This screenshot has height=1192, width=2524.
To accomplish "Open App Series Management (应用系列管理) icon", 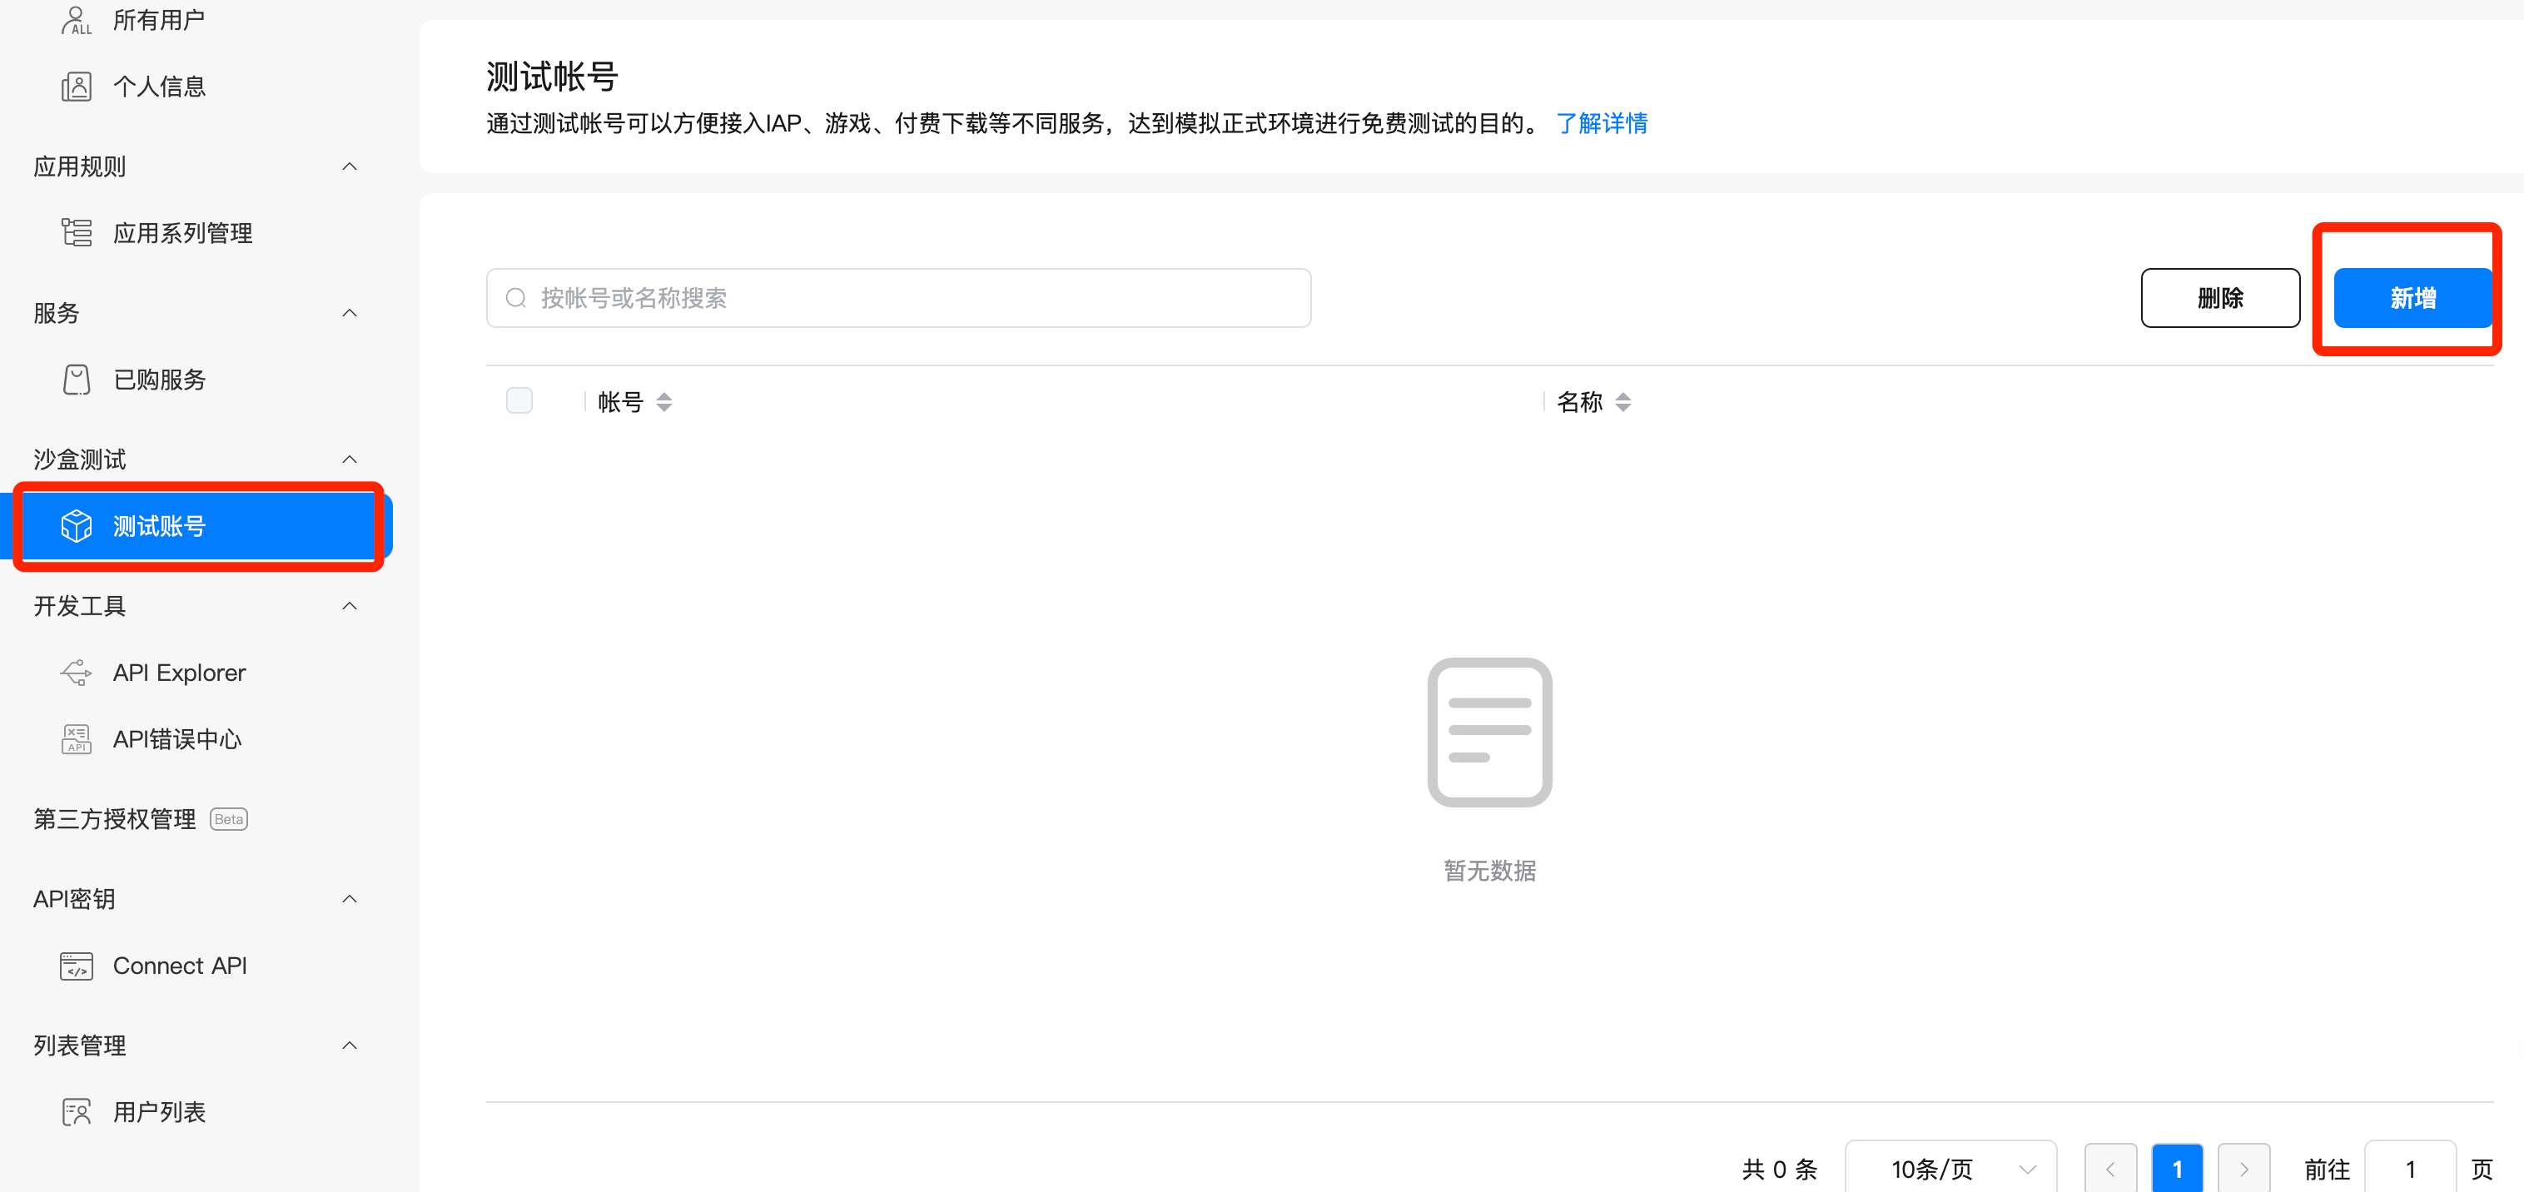I will (77, 233).
